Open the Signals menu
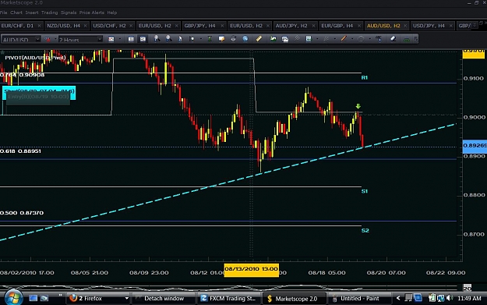Image resolution: width=487 pixels, height=305 pixels. (69, 12)
